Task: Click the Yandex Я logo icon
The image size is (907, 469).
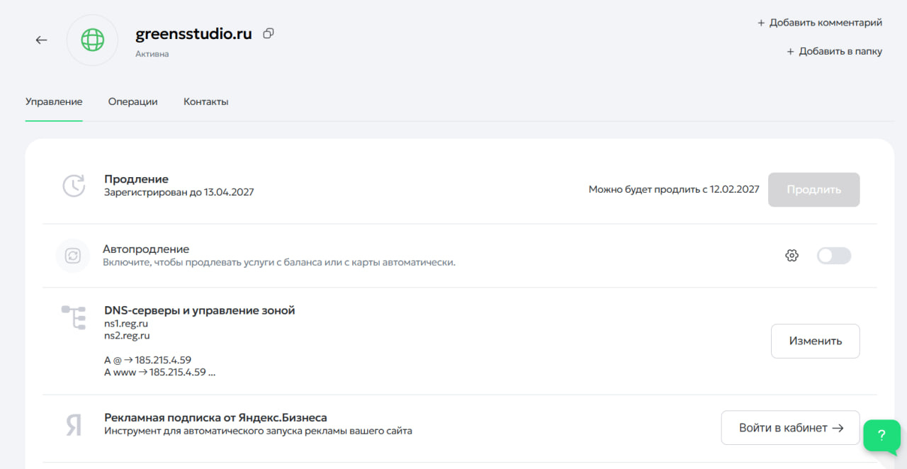Action: click(74, 425)
